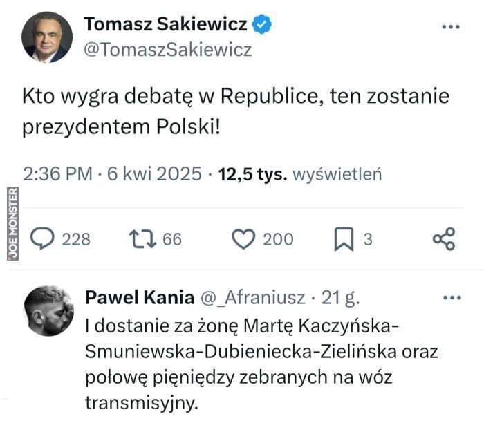Click the reply speech bubble icon
The image size is (484, 441).
[44, 239]
